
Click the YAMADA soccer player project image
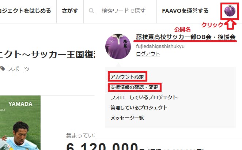click(x=20, y=123)
